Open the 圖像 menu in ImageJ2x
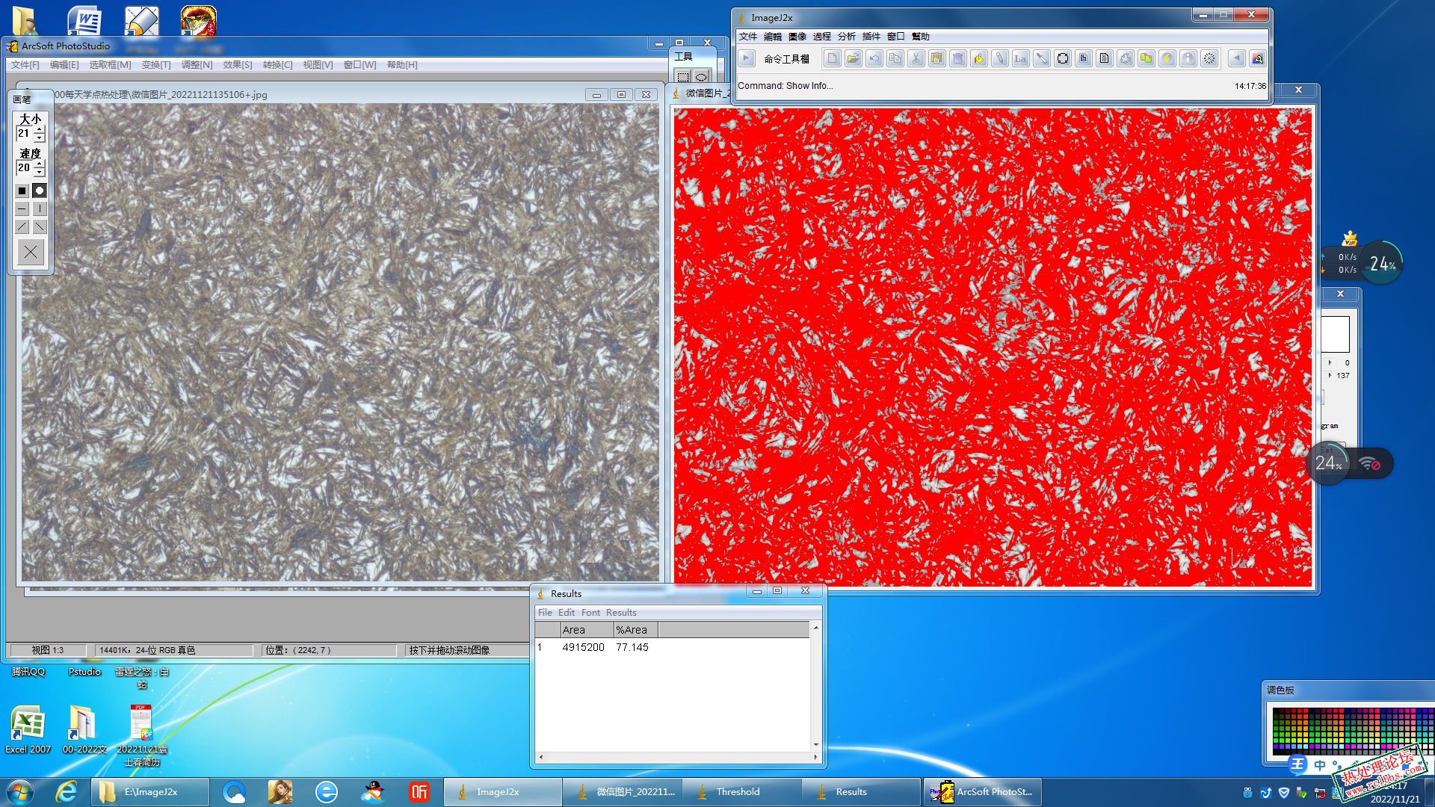1435x807 pixels. (797, 37)
